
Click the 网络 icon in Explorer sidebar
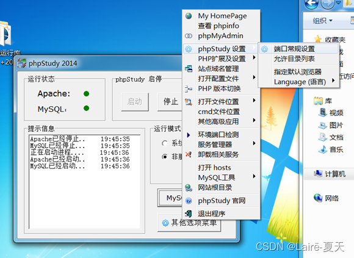[318, 198]
